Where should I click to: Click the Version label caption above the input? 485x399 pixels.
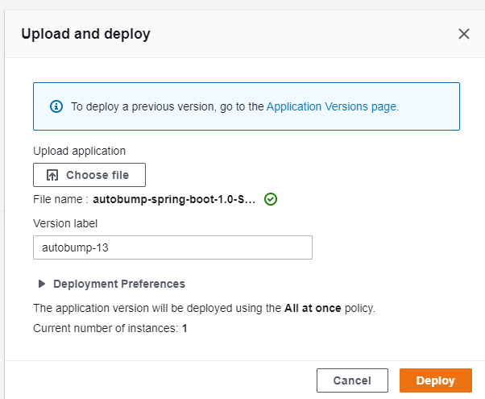click(x=65, y=223)
